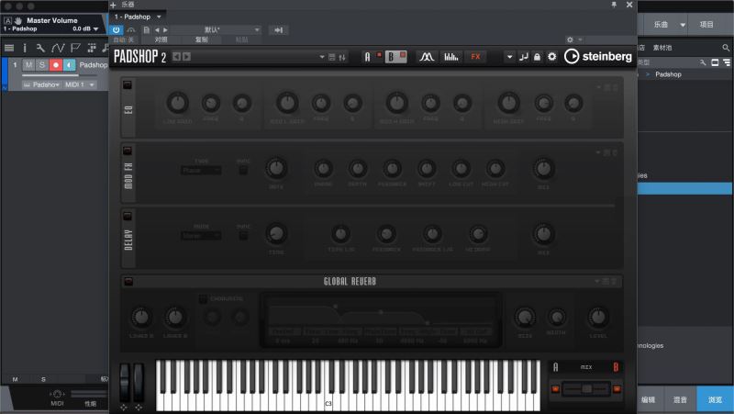The image size is (734, 414).
Task: Click the sidechain icon beside power
Action: click(131, 30)
